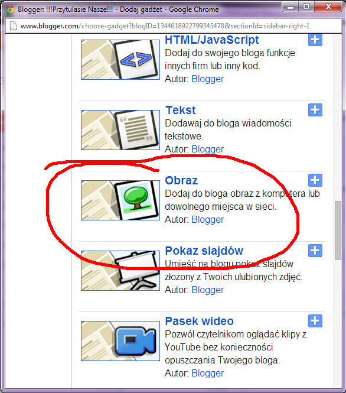346x393 pixels.
Task: Maximize the Chrome gadget window
Action: pyautogui.click(x=306, y=7)
